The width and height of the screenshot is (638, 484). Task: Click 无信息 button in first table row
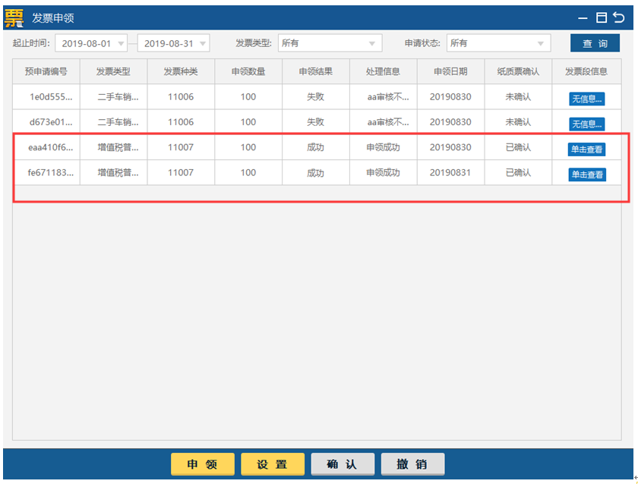click(587, 99)
